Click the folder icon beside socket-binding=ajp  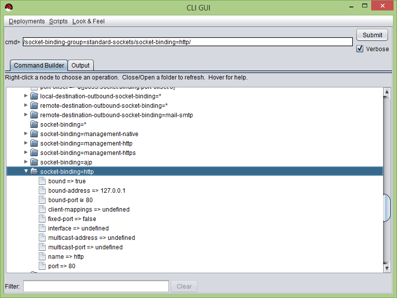pyautogui.click(x=33, y=162)
